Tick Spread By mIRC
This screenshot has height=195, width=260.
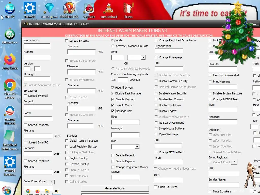(x=25, y=142)
